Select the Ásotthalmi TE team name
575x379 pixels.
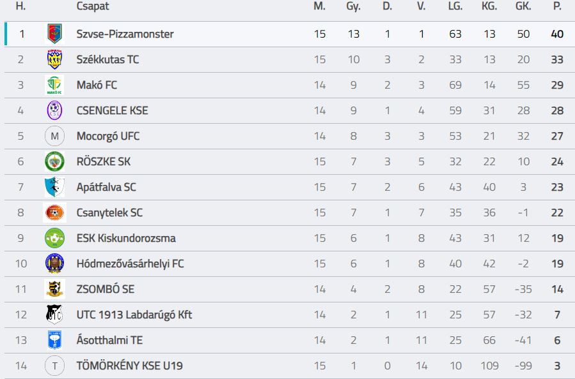(x=112, y=340)
